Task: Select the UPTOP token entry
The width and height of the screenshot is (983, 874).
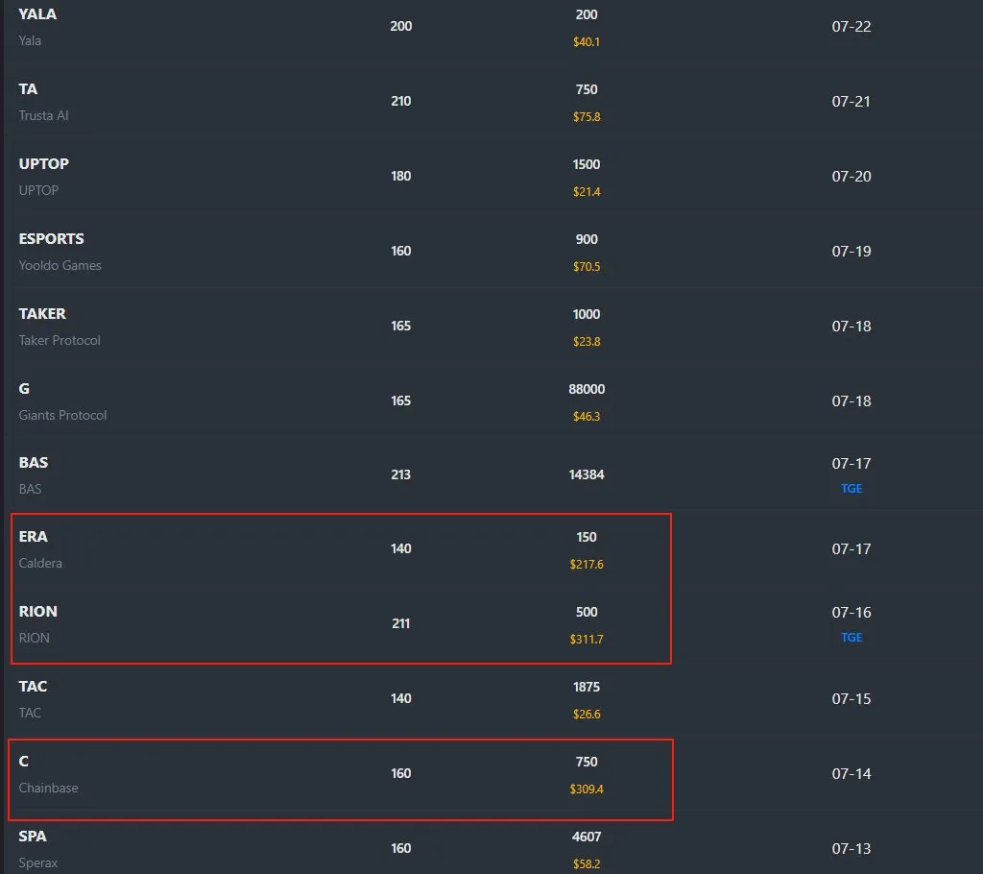Action: click(x=43, y=164)
